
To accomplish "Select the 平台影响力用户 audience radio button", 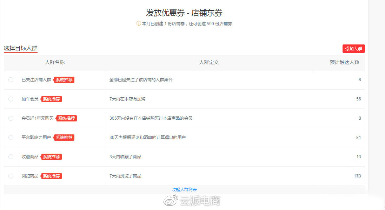I will pyautogui.click(x=11, y=137).
